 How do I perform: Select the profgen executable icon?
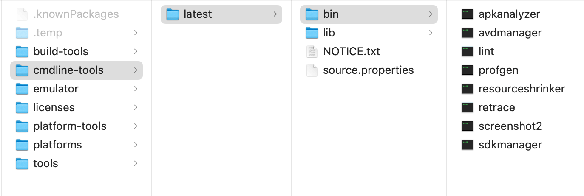468,70
